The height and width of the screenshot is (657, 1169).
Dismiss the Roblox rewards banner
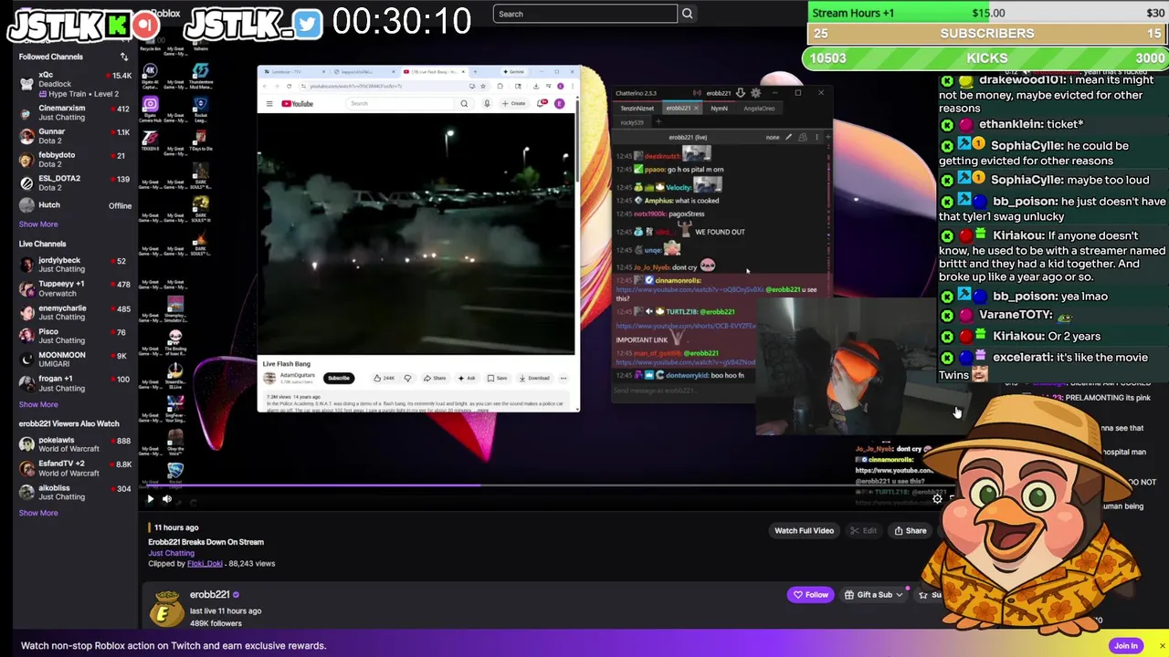1162,645
